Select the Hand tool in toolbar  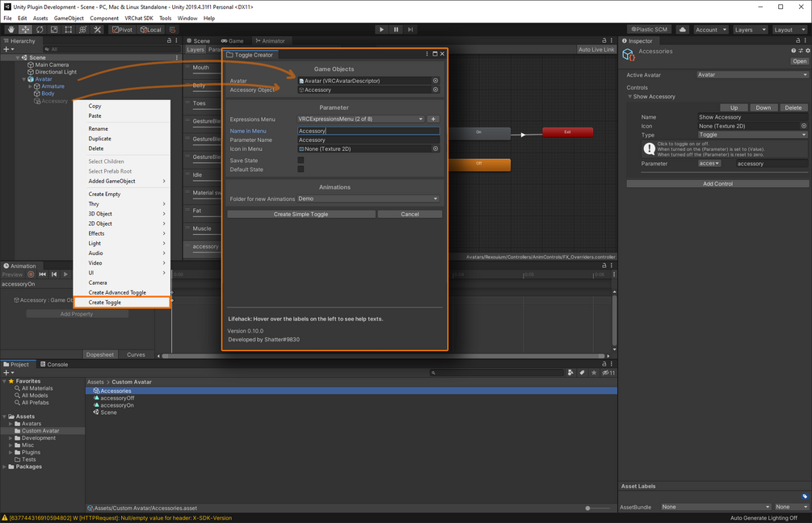(11, 30)
